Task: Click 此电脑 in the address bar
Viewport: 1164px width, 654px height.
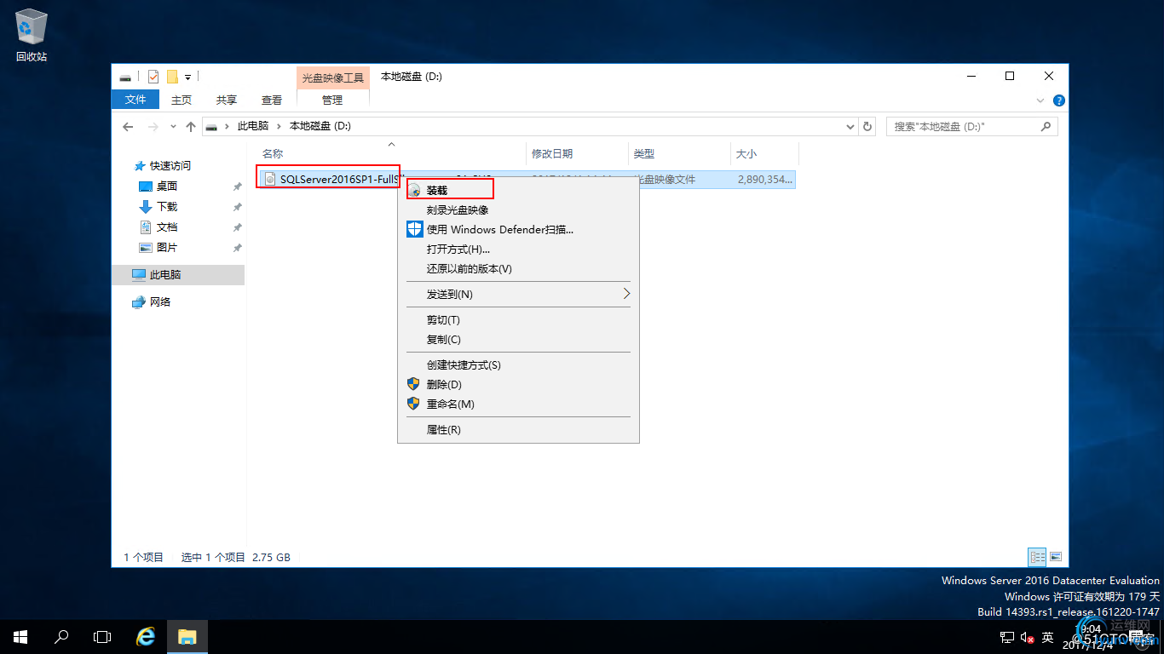Action: [253, 126]
